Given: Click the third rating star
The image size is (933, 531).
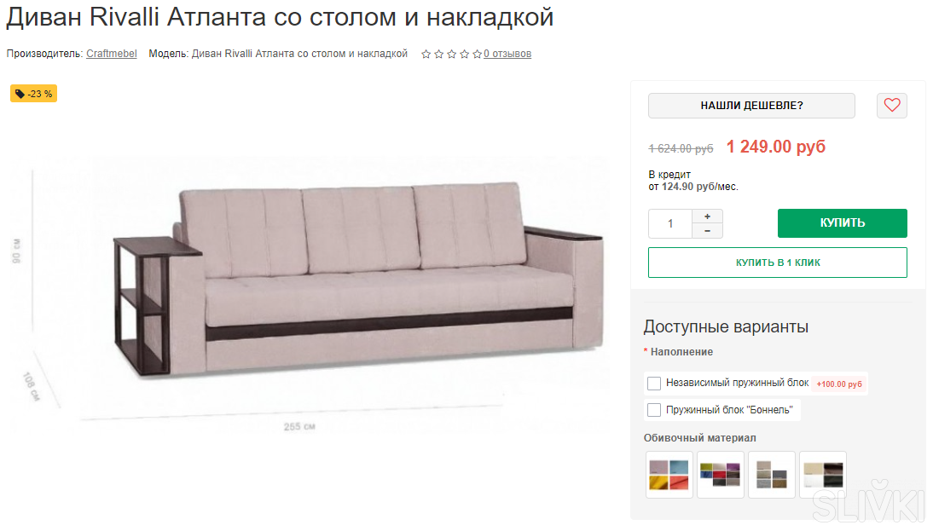Looking at the screenshot, I should 452,54.
